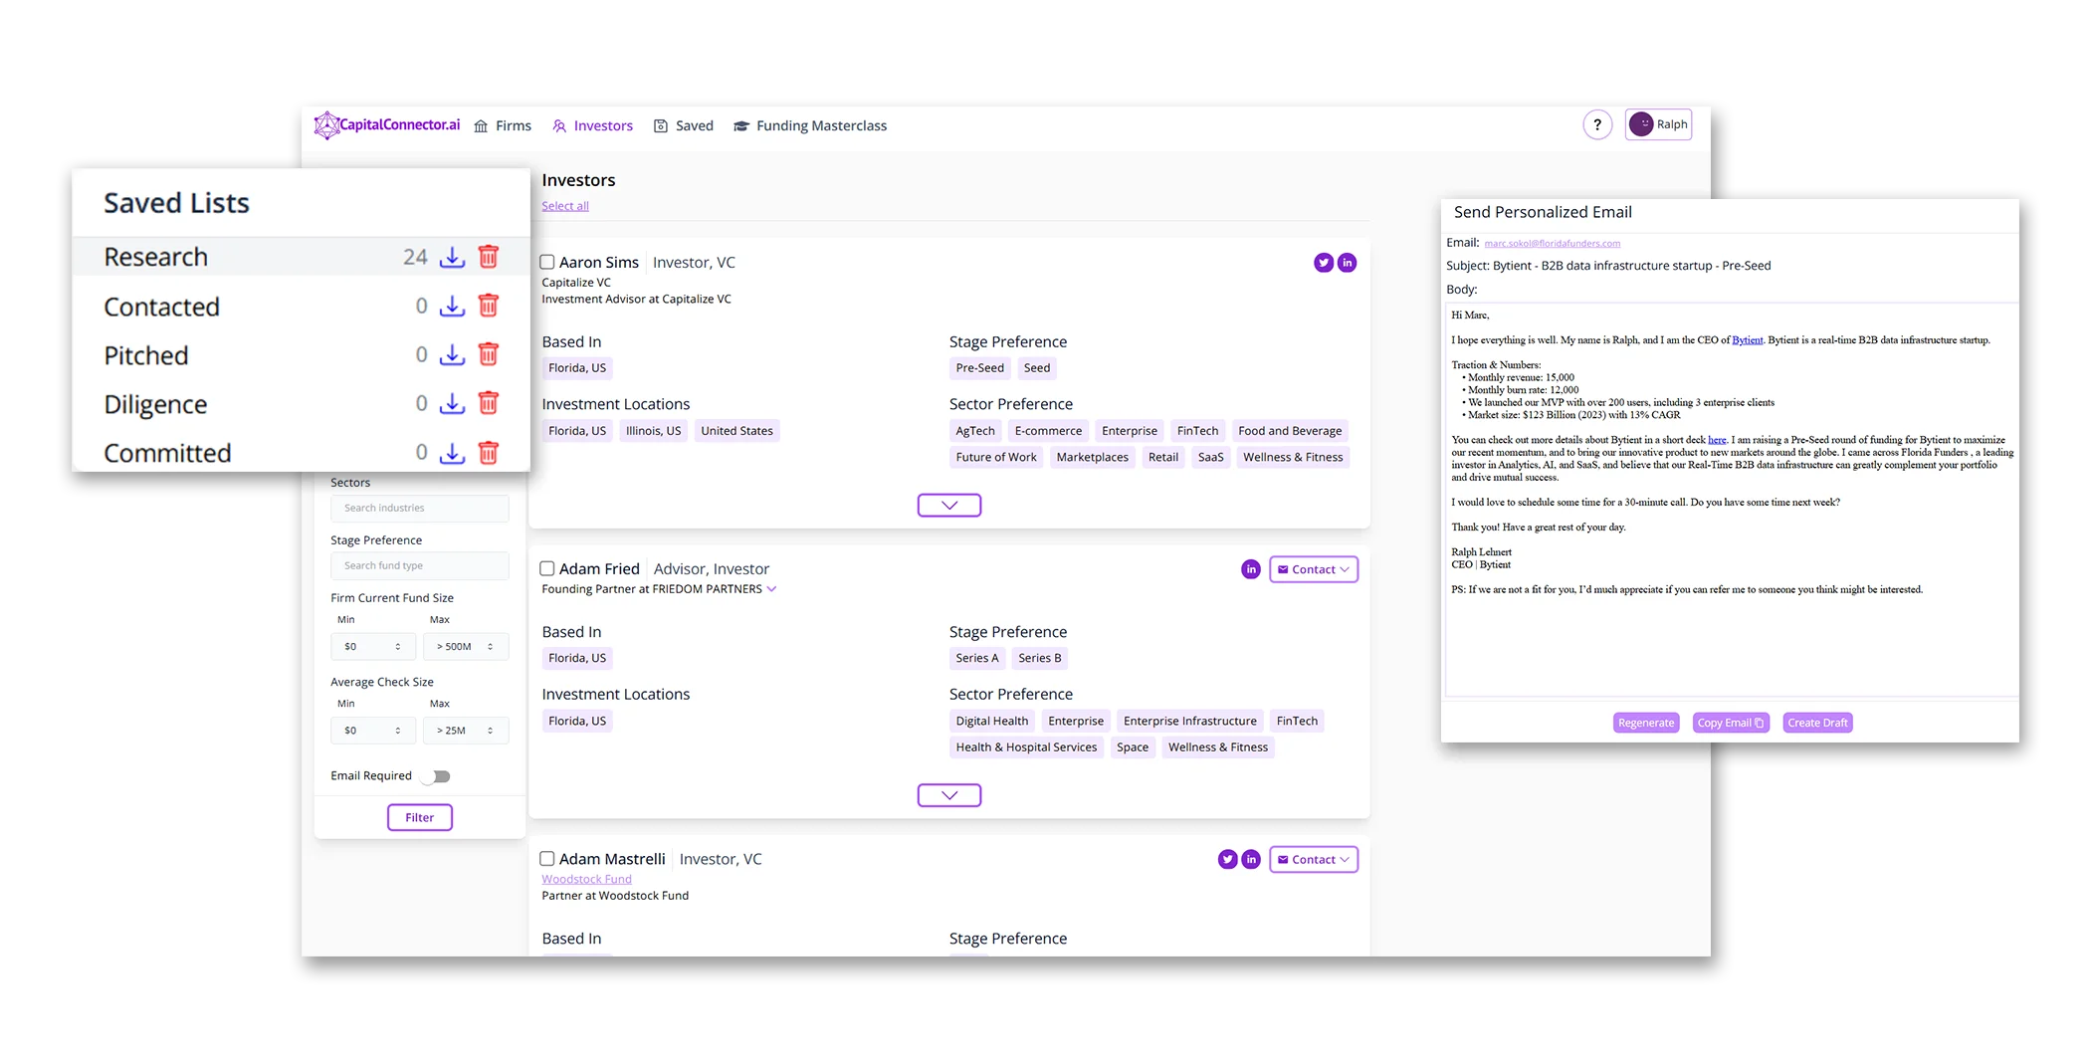2090x1063 pixels.
Task: Enable the Email Required toggle
Action: click(x=436, y=775)
